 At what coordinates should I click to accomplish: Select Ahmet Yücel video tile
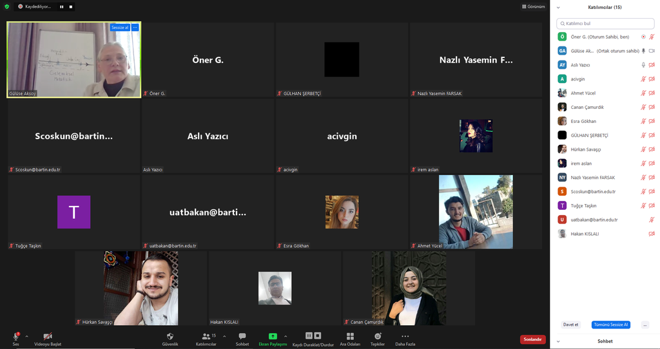[x=476, y=212]
